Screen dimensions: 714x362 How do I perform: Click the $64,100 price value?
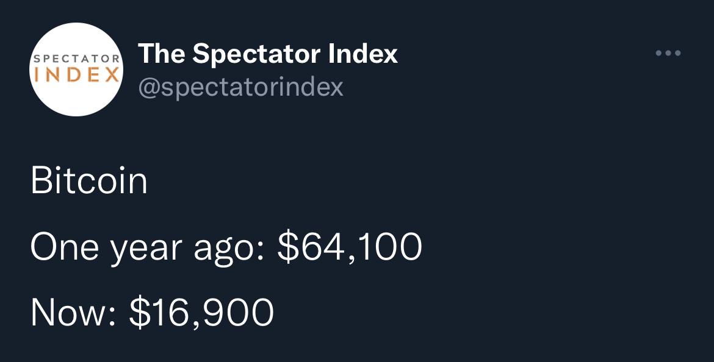coord(350,247)
